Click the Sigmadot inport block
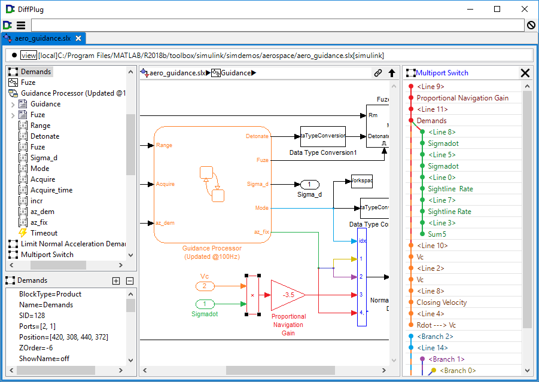Screen dimensions: 539x382 [x=205, y=304]
